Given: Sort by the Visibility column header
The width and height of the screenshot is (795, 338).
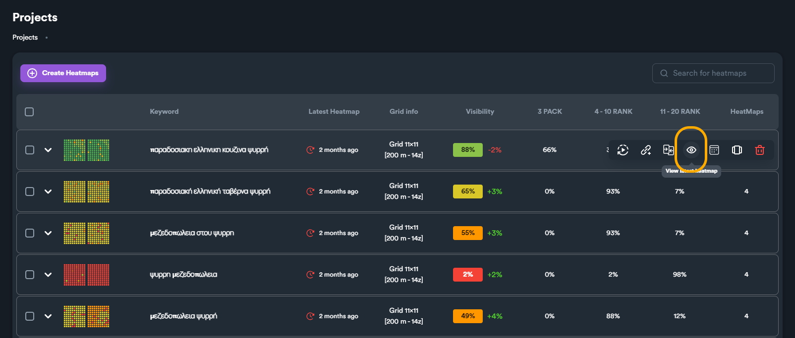Looking at the screenshot, I should (480, 111).
